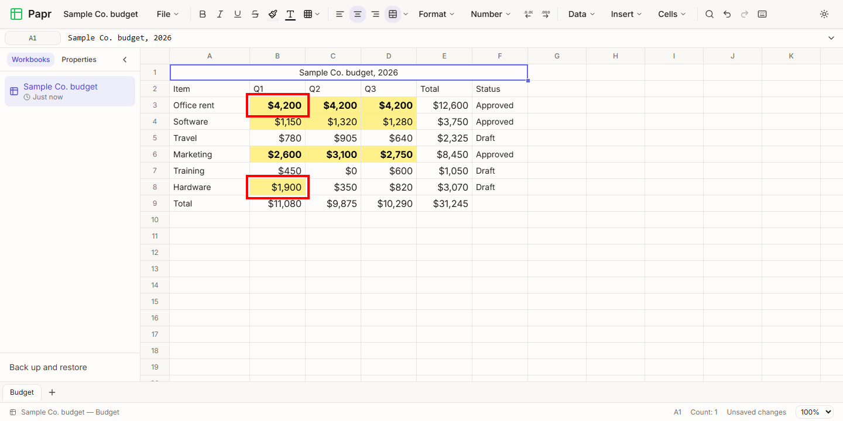Open the keyboard shortcuts icon
The width and height of the screenshot is (843, 421).
coord(762,14)
